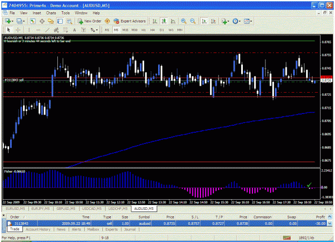Open the Periodicity clock icon
Viewport: 335px width, 242px height.
[x=235, y=21]
